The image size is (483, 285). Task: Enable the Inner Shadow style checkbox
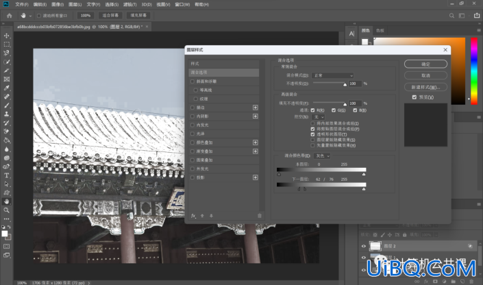click(x=193, y=116)
